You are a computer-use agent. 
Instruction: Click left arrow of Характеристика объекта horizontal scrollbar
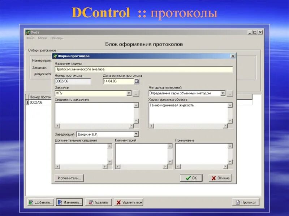pyautogui.click(x=151, y=126)
